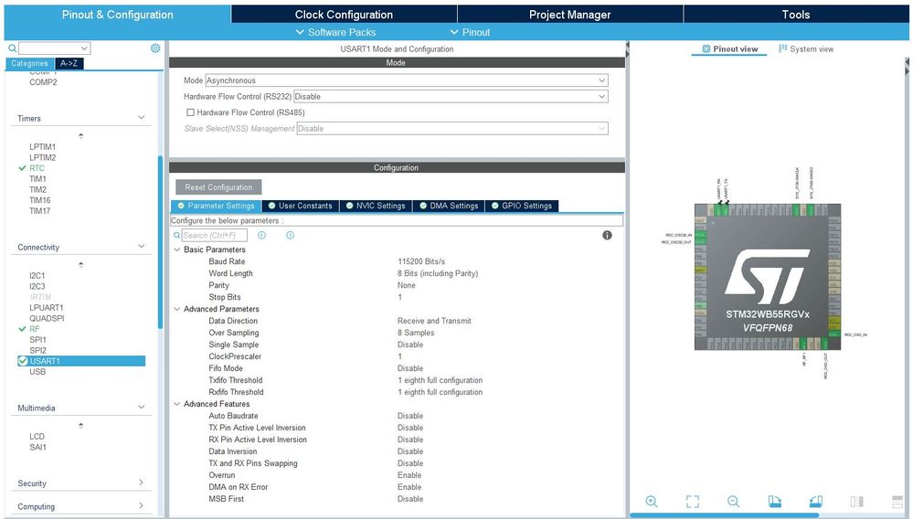
Task: Zoom out of the pinout view
Action: [733, 501]
